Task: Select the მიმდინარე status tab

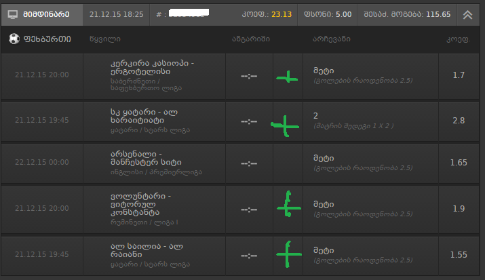Action: pos(42,14)
